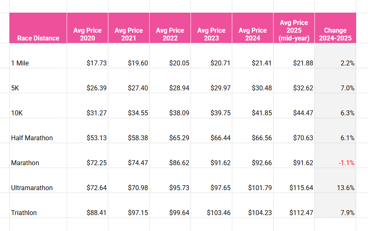Select the $29.97 5K 2023 price cell
Viewport: 368px width, 231px height.
(x=211, y=81)
